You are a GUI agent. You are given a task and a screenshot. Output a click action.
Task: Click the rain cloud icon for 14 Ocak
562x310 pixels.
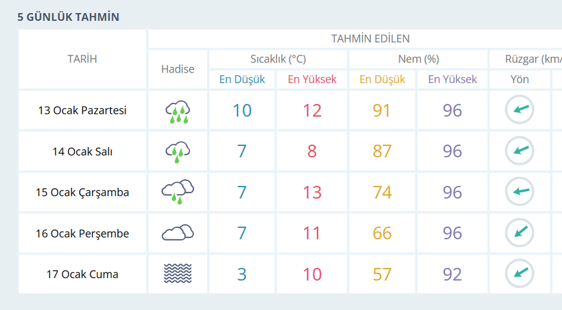point(177,152)
